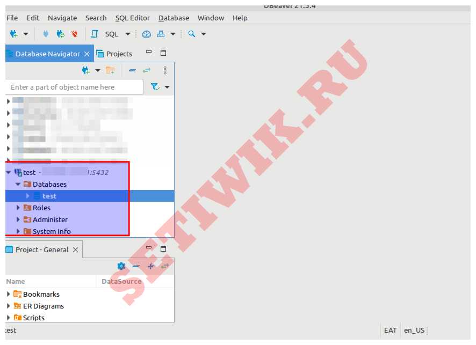The width and height of the screenshot is (476, 345).
Task: Maximize the Project - General panel
Action: (x=163, y=249)
